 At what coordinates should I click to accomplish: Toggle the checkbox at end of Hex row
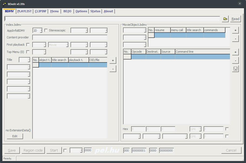[227, 129]
